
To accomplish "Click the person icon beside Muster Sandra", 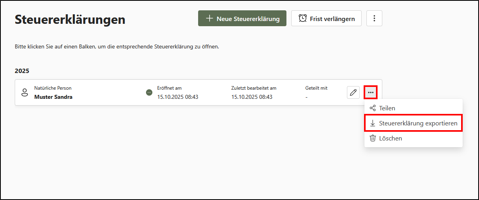I will (x=25, y=92).
